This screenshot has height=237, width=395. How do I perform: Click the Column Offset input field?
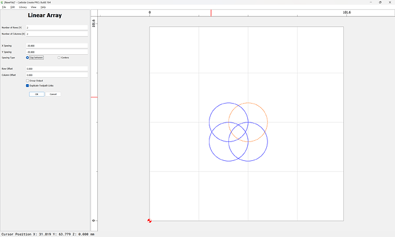click(x=57, y=75)
